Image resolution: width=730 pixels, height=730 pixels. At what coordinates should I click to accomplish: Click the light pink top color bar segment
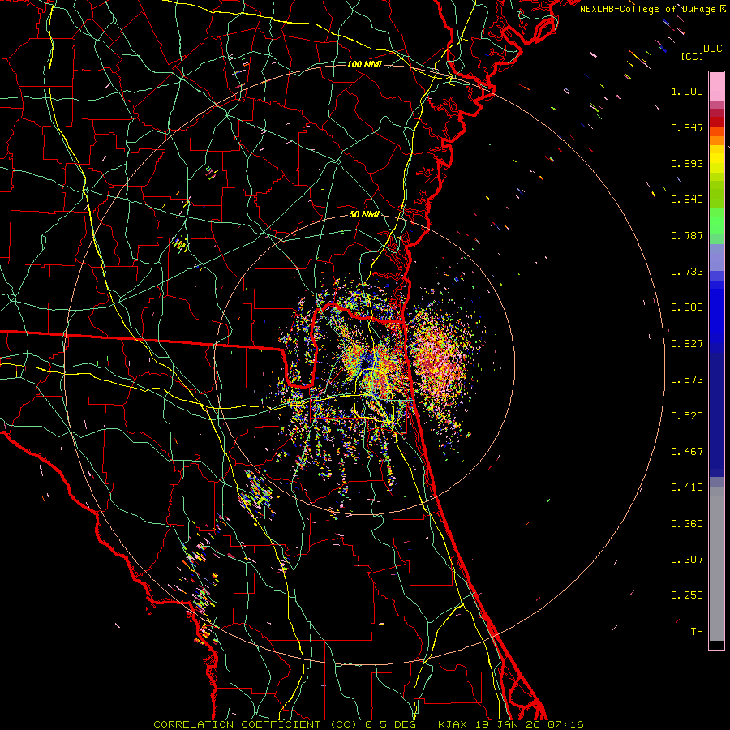pyautogui.click(x=716, y=87)
